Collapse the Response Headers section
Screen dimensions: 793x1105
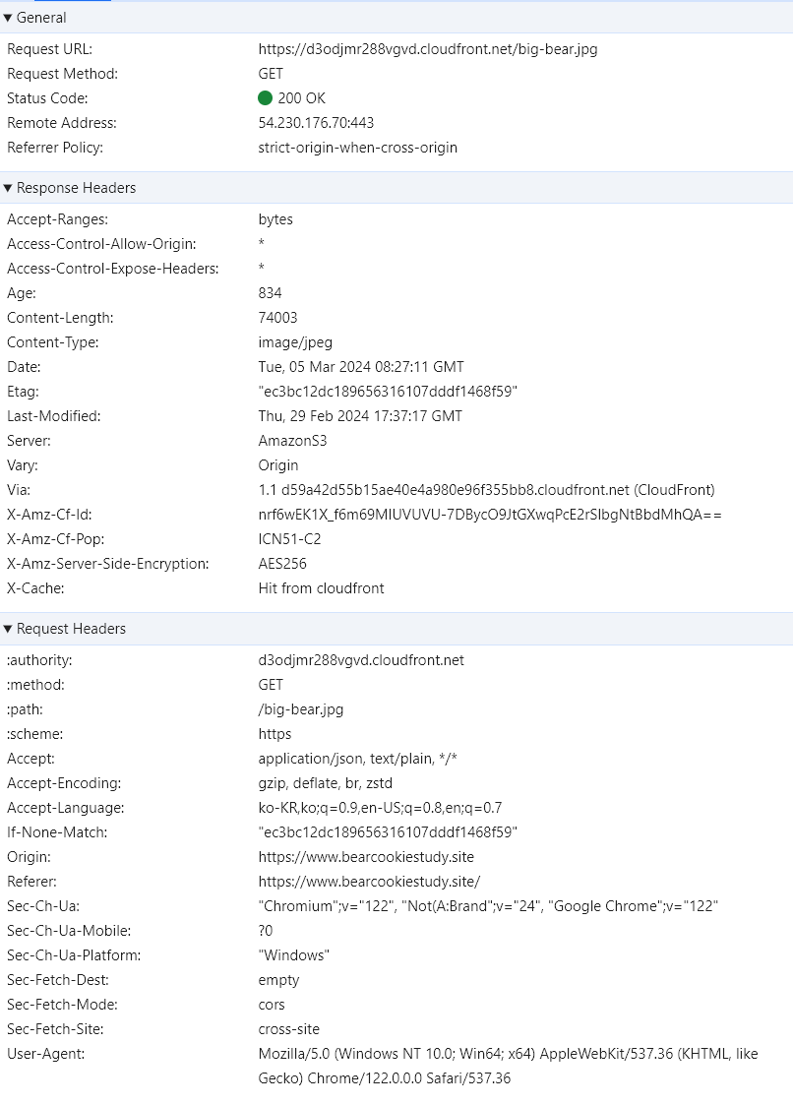(8, 188)
